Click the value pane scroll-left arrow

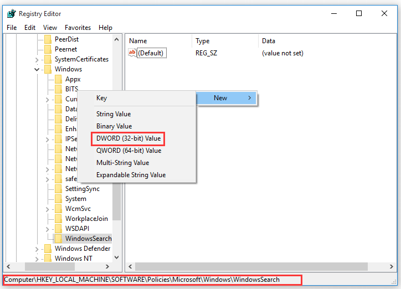tap(130, 266)
